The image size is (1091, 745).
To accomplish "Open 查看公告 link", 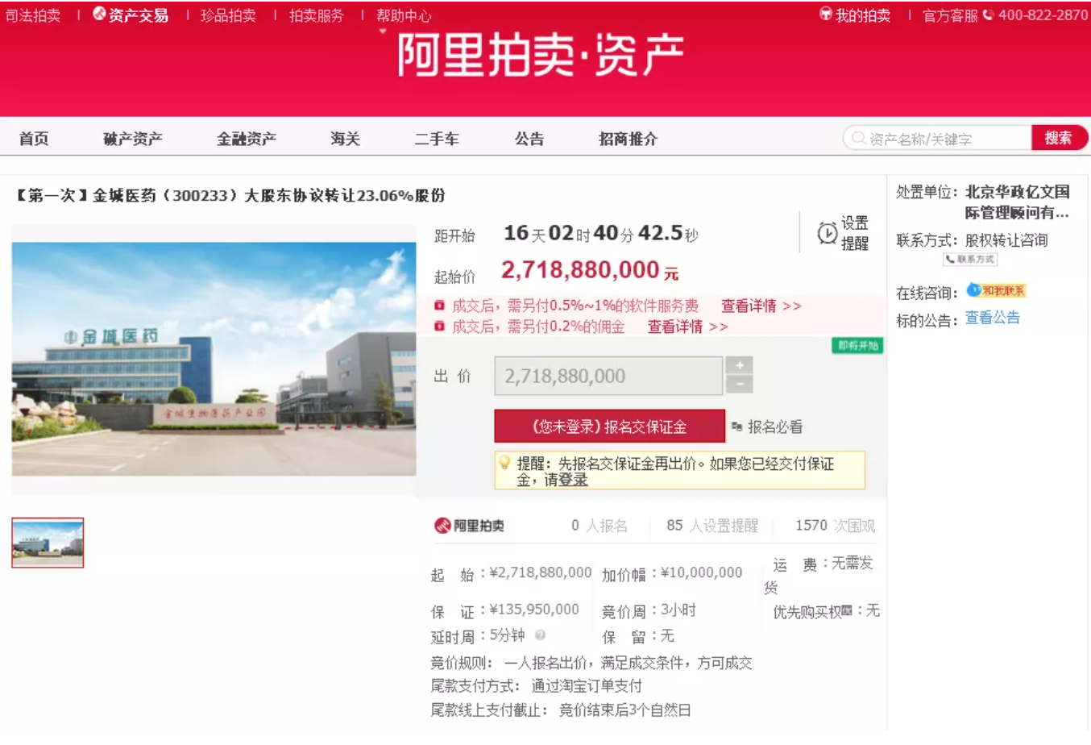I will point(993,318).
